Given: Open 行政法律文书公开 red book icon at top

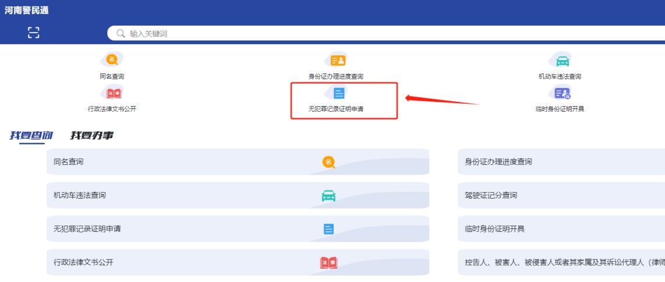Looking at the screenshot, I should 112,93.
